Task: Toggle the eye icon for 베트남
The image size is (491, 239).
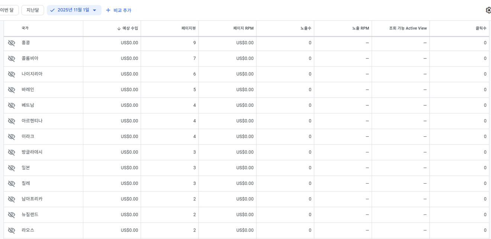Action: tap(12, 105)
